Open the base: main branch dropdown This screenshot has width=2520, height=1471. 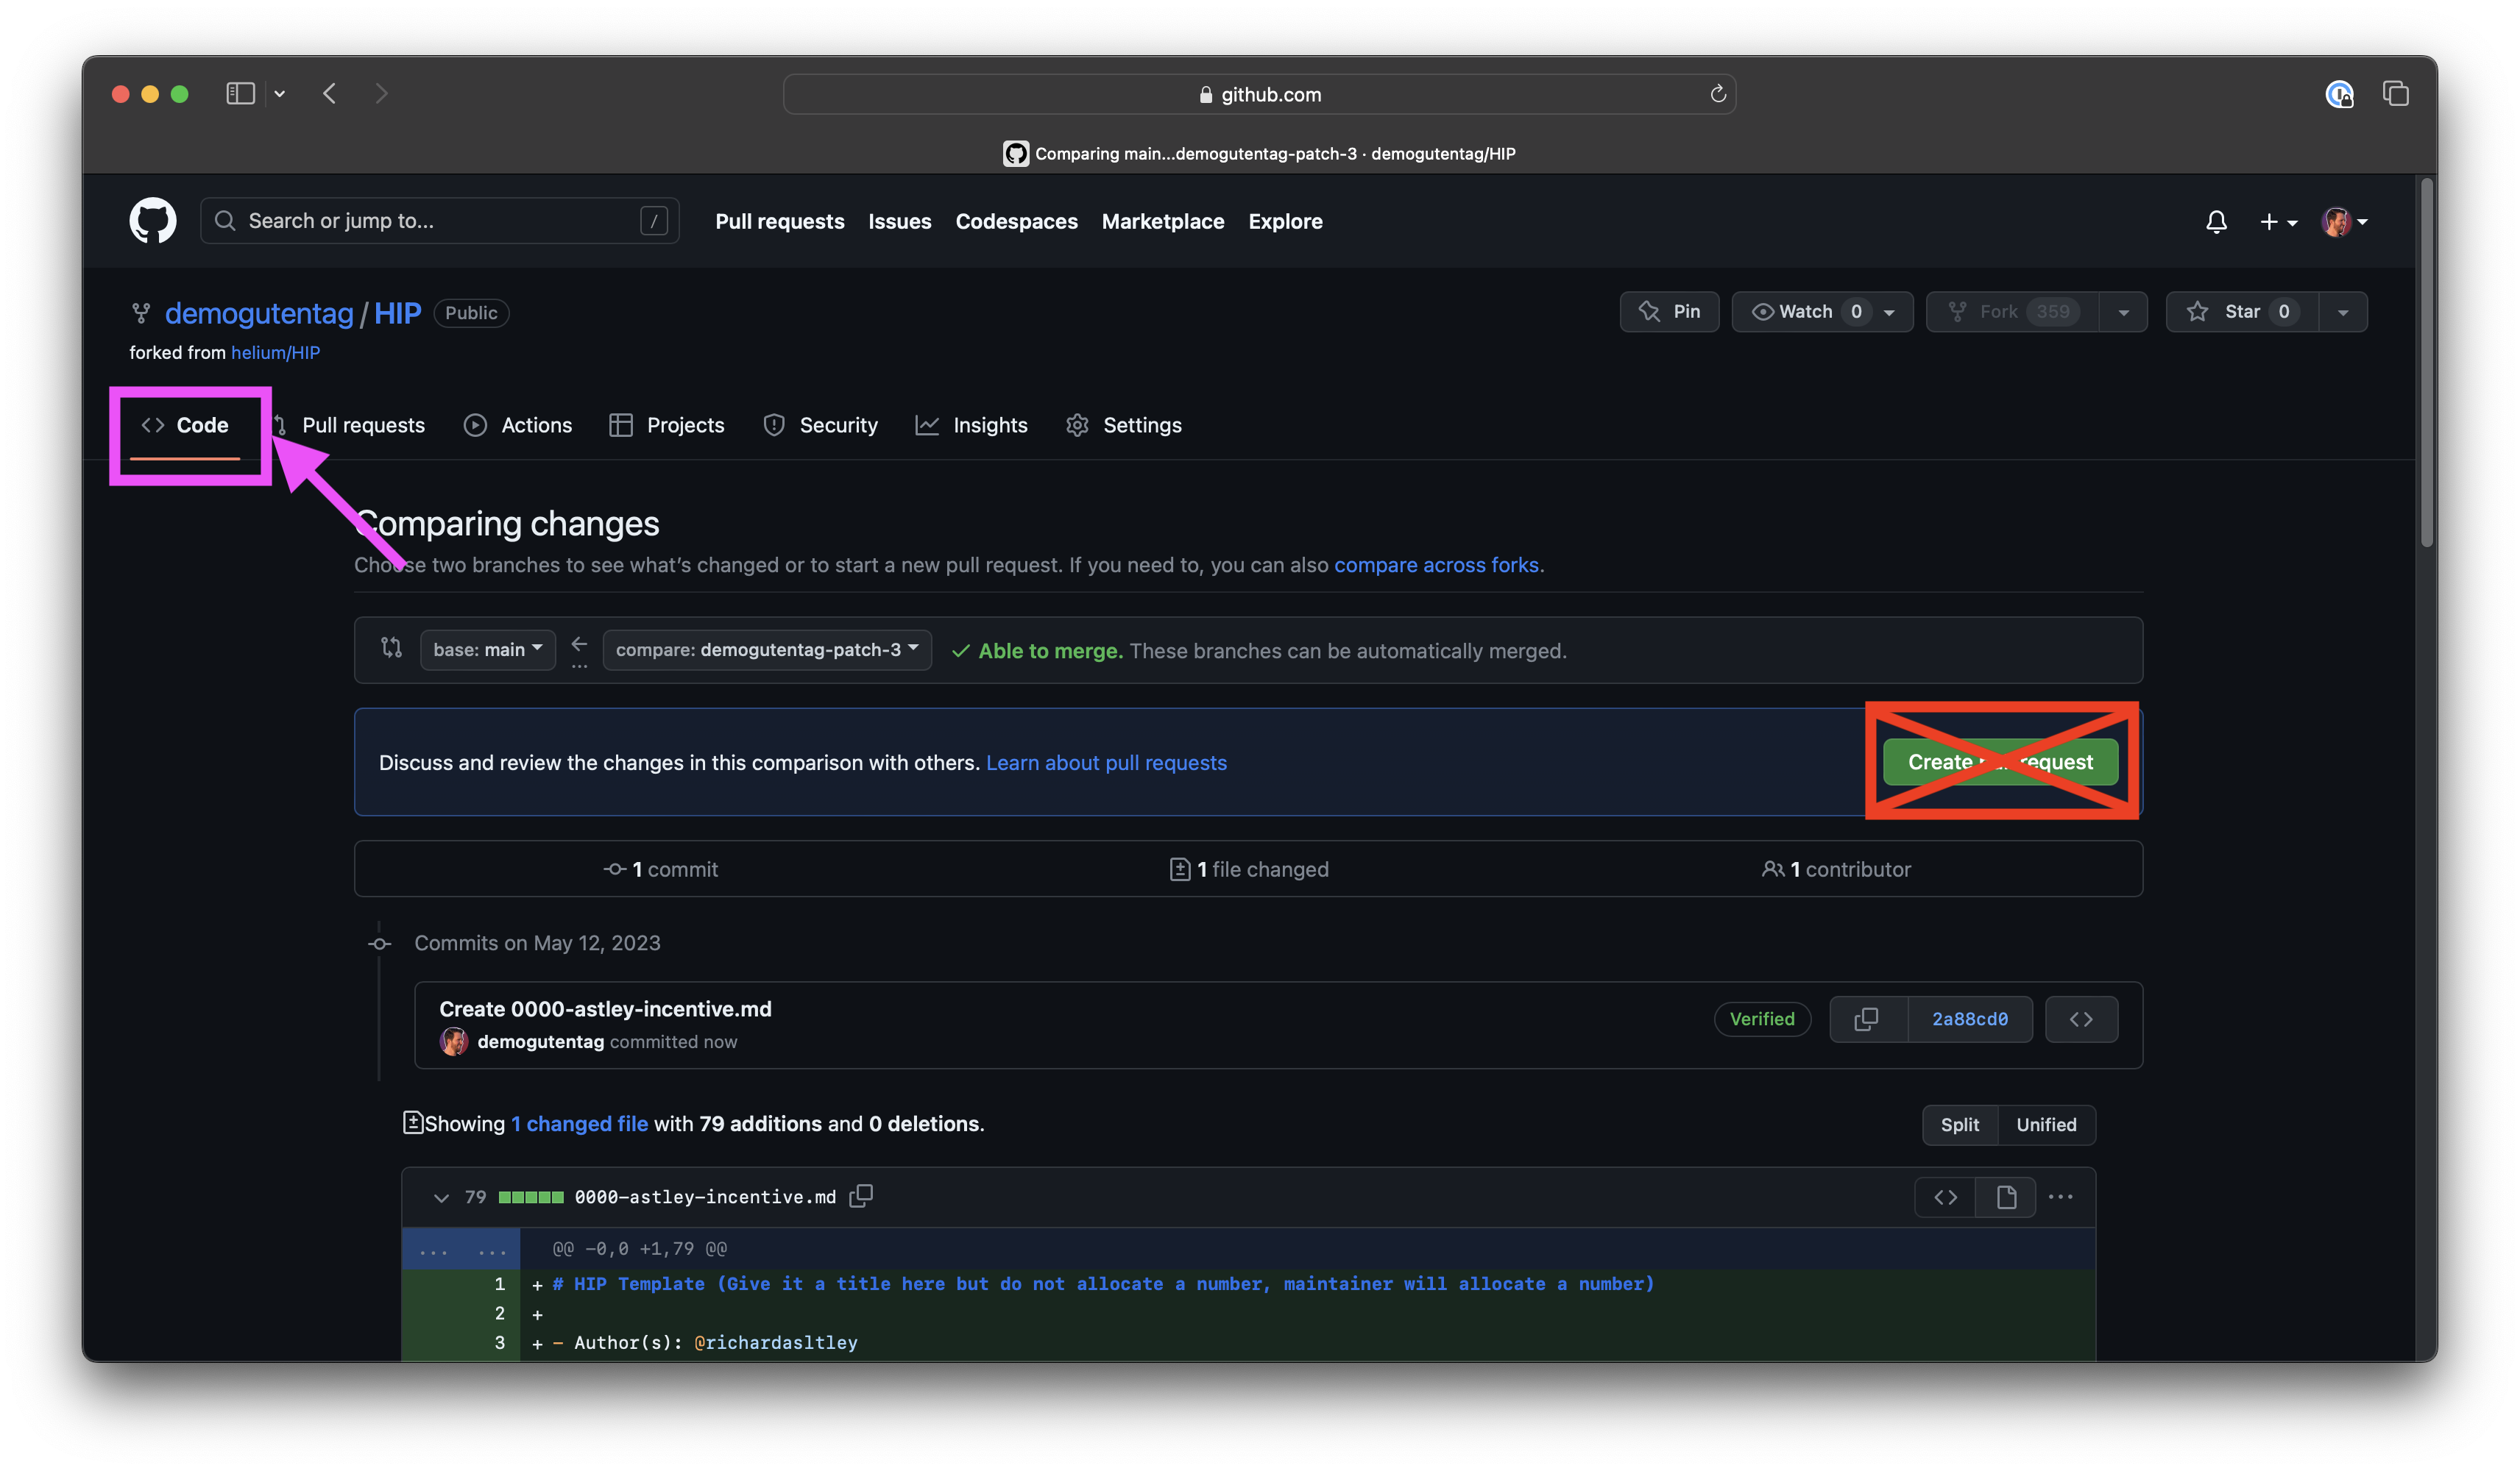[x=487, y=649]
